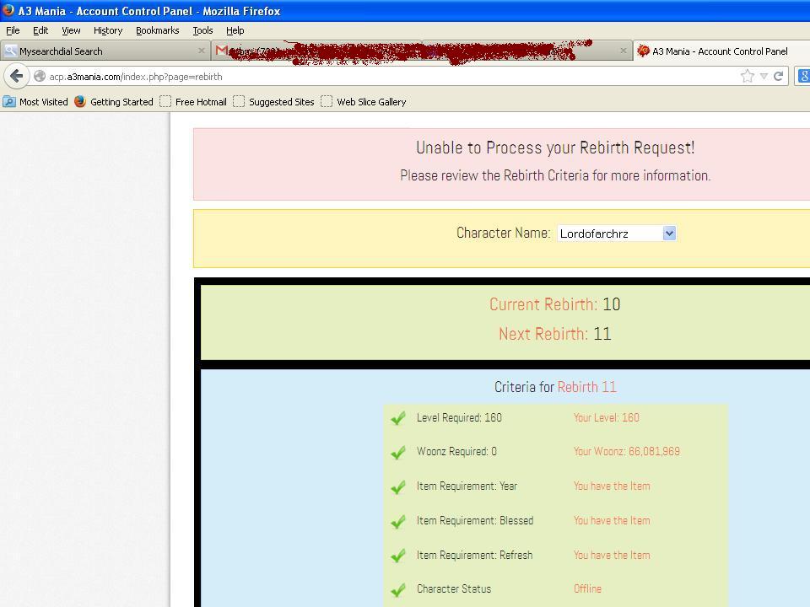Open the History menu
810x607 pixels.
108,30
